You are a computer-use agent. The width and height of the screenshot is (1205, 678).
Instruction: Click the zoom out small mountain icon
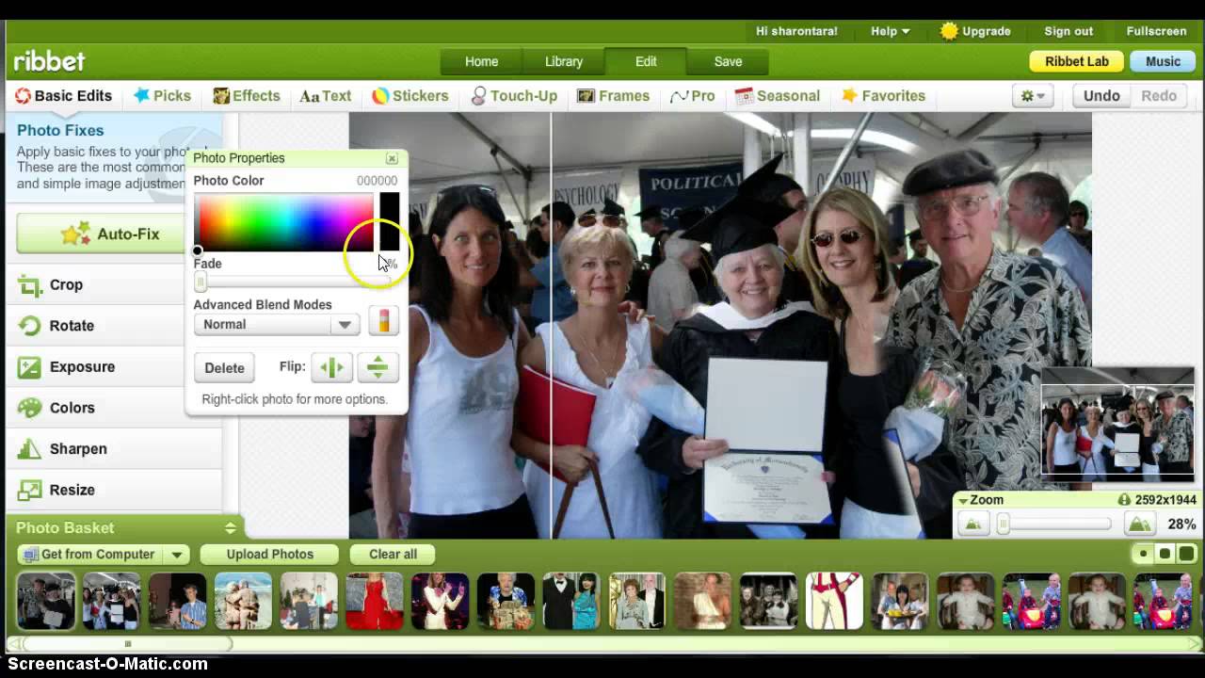(973, 525)
